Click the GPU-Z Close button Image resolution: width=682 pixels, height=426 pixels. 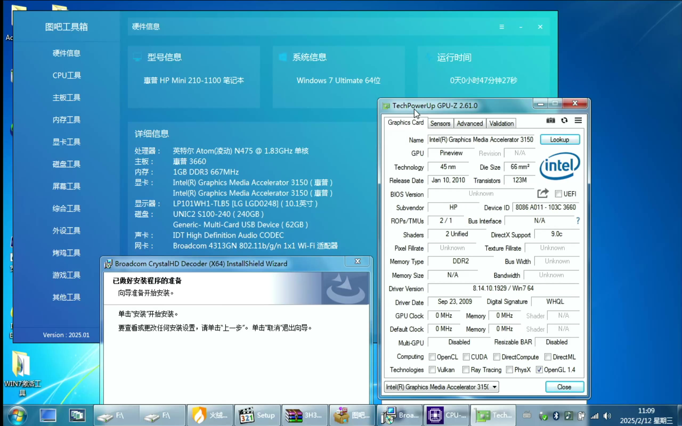564,387
